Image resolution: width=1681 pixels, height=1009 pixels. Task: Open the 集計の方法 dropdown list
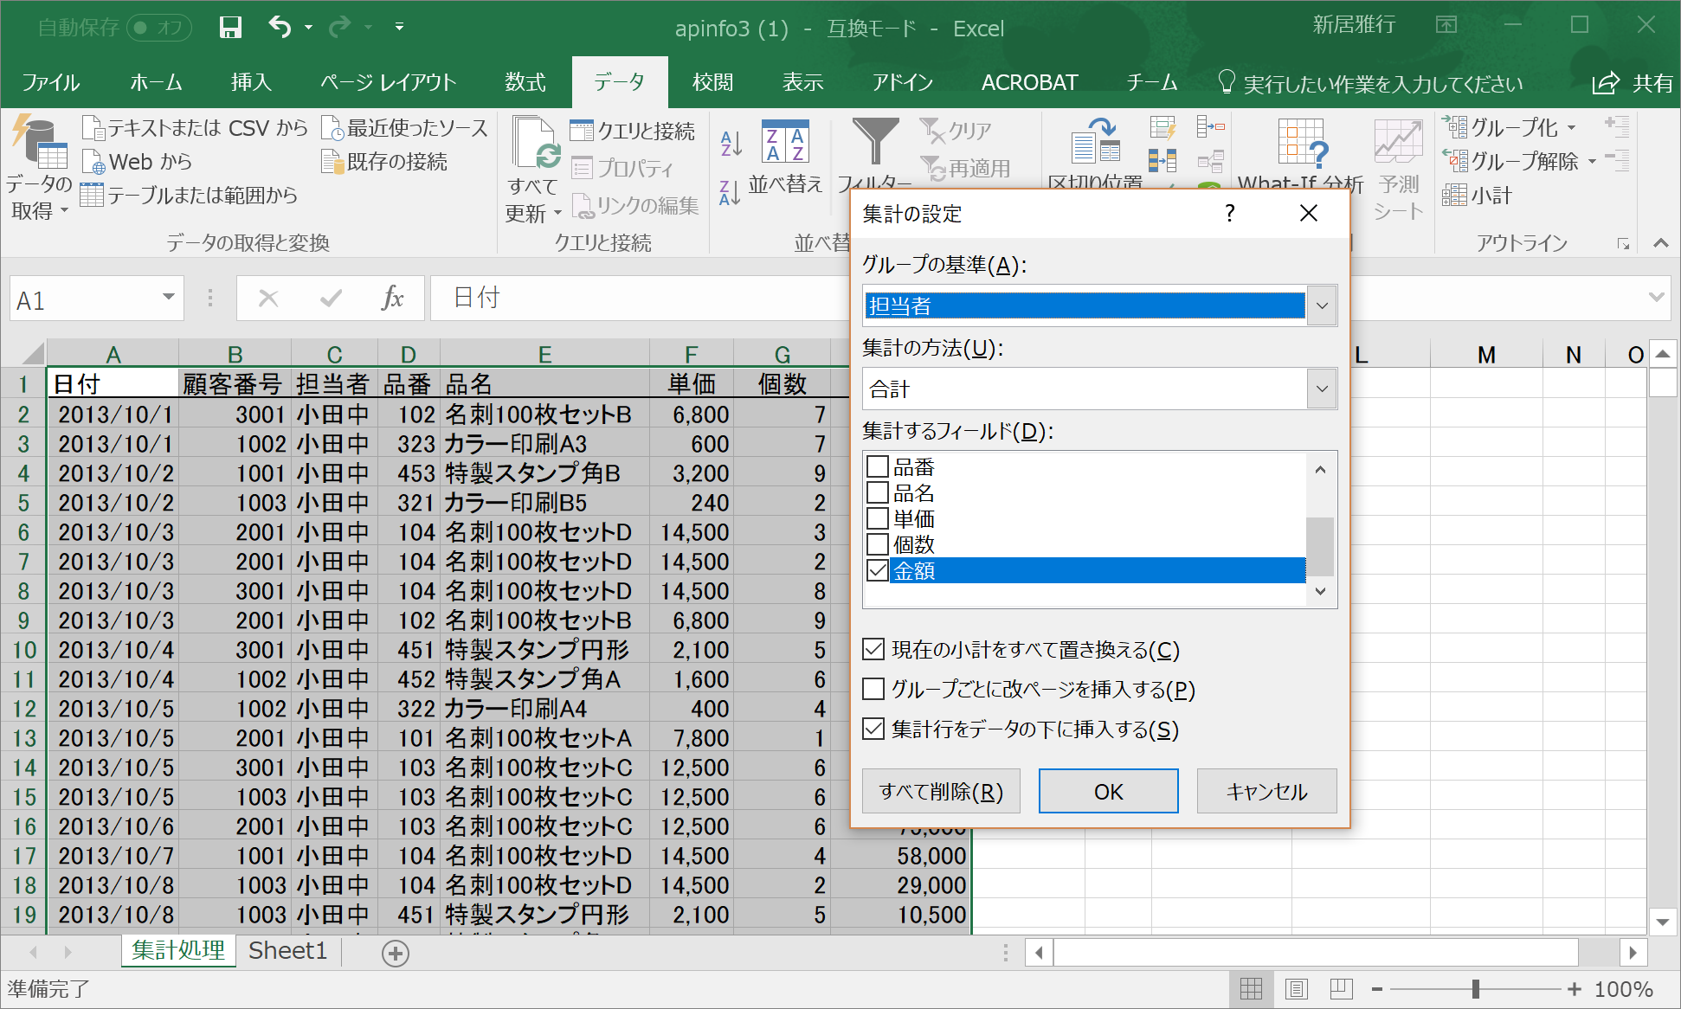[x=1321, y=389]
